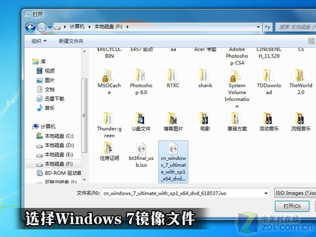Click the Adobe Photoshop CS4 folder name
This screenshot has width=316, height=237.
coord(237,56)
